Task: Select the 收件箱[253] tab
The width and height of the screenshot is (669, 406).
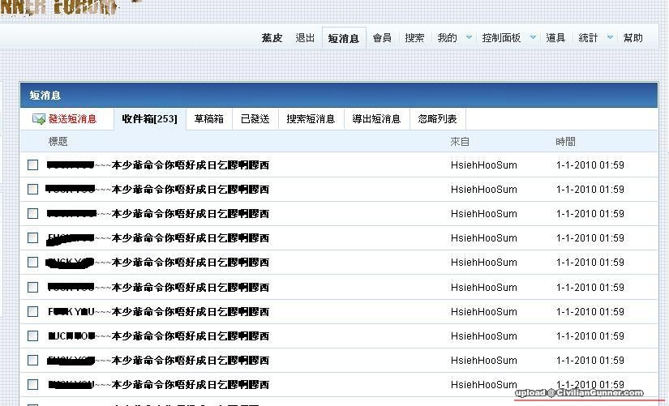Action: click(x=149, y=119)
